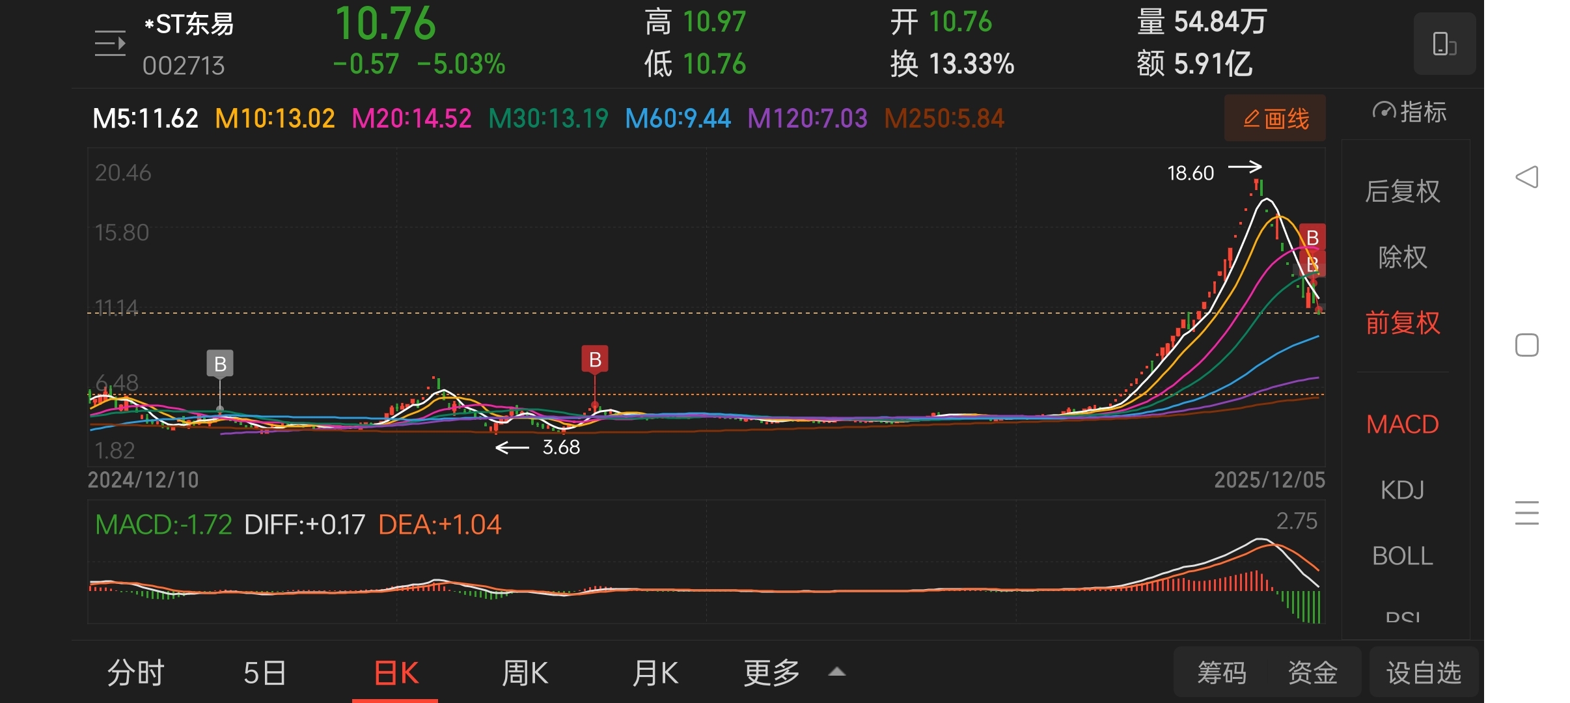Viewport: 1570px width, 703px height.
Task: Tap the red B buy marker mid-chart
Action: coord(594,359)
